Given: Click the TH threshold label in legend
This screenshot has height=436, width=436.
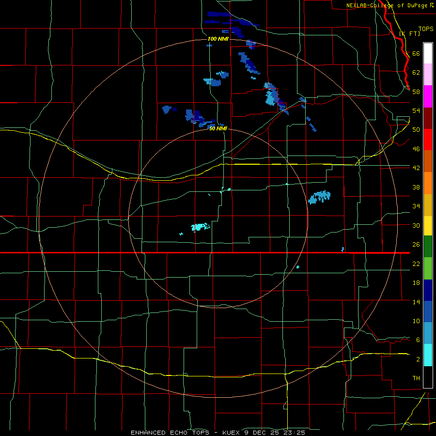Looking at the screenshot, I should 416,378.
